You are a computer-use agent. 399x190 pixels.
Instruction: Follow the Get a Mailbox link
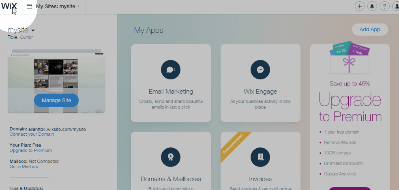tap(24, 167)
